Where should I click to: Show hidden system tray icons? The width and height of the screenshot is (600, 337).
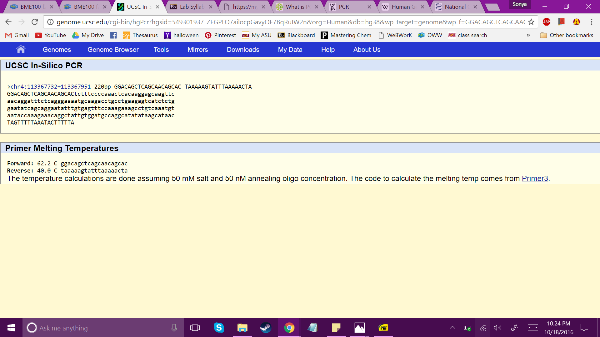point(452,328)
